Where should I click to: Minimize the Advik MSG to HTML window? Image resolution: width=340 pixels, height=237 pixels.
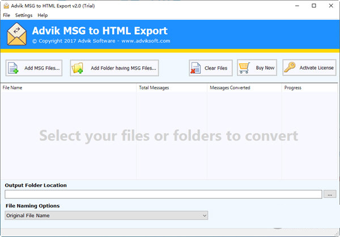pyautogui.click(x=297, y=6)
